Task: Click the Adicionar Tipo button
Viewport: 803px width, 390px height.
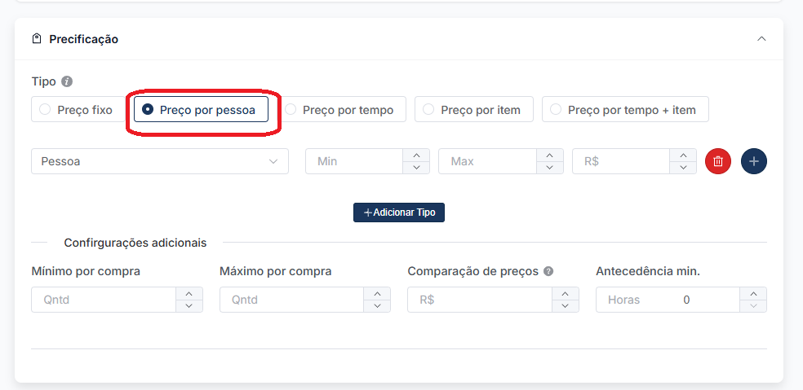Action: (398, 213)
